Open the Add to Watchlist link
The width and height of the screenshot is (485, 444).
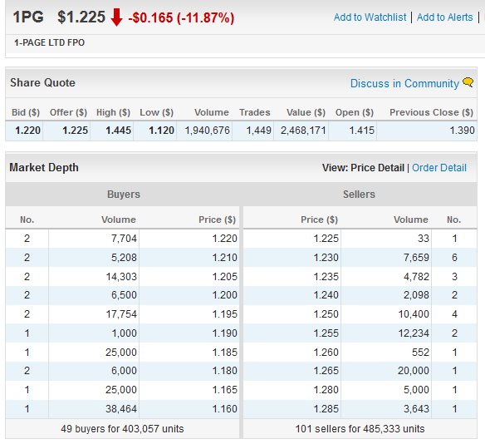tap(370, 17)
